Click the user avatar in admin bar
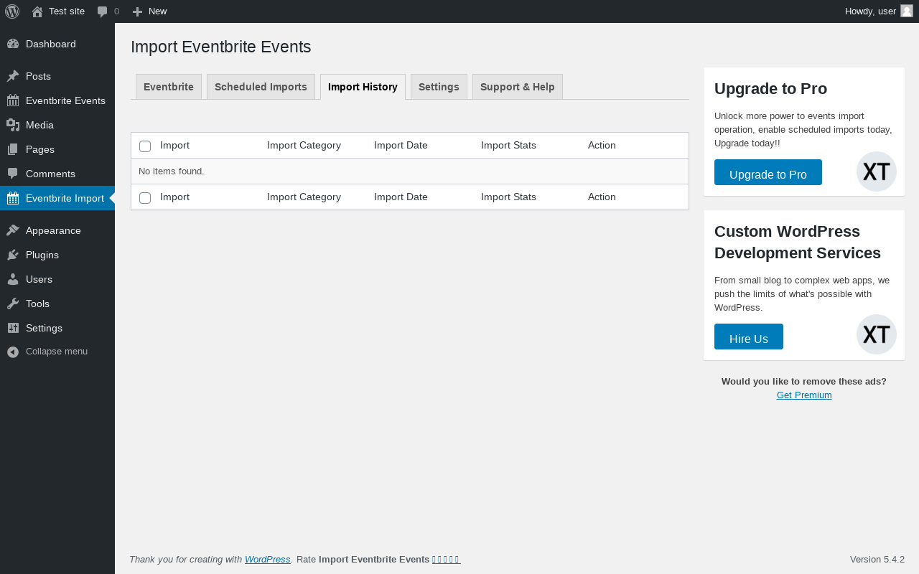This screenshot has width=919, height=574. 907,11
